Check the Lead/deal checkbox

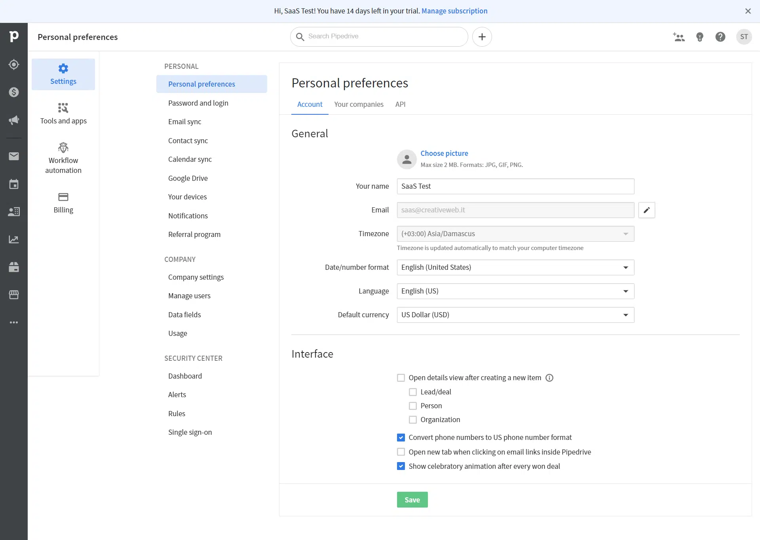(x=413, y=392)
